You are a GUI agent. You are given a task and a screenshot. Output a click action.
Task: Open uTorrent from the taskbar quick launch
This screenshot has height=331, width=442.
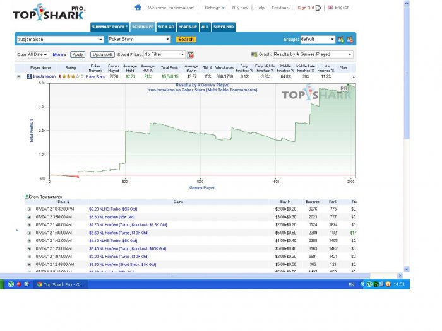(x=11, y=284)
